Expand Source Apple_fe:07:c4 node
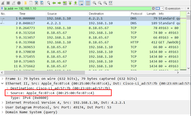Screen dimensions: 191x116 point(7,93)
